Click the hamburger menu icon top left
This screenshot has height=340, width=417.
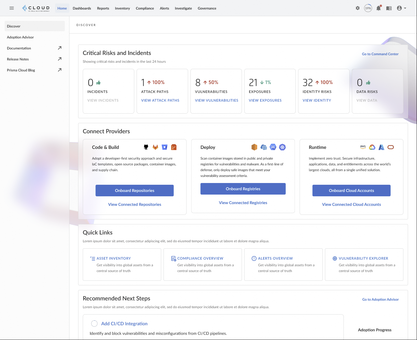point(12,8)
